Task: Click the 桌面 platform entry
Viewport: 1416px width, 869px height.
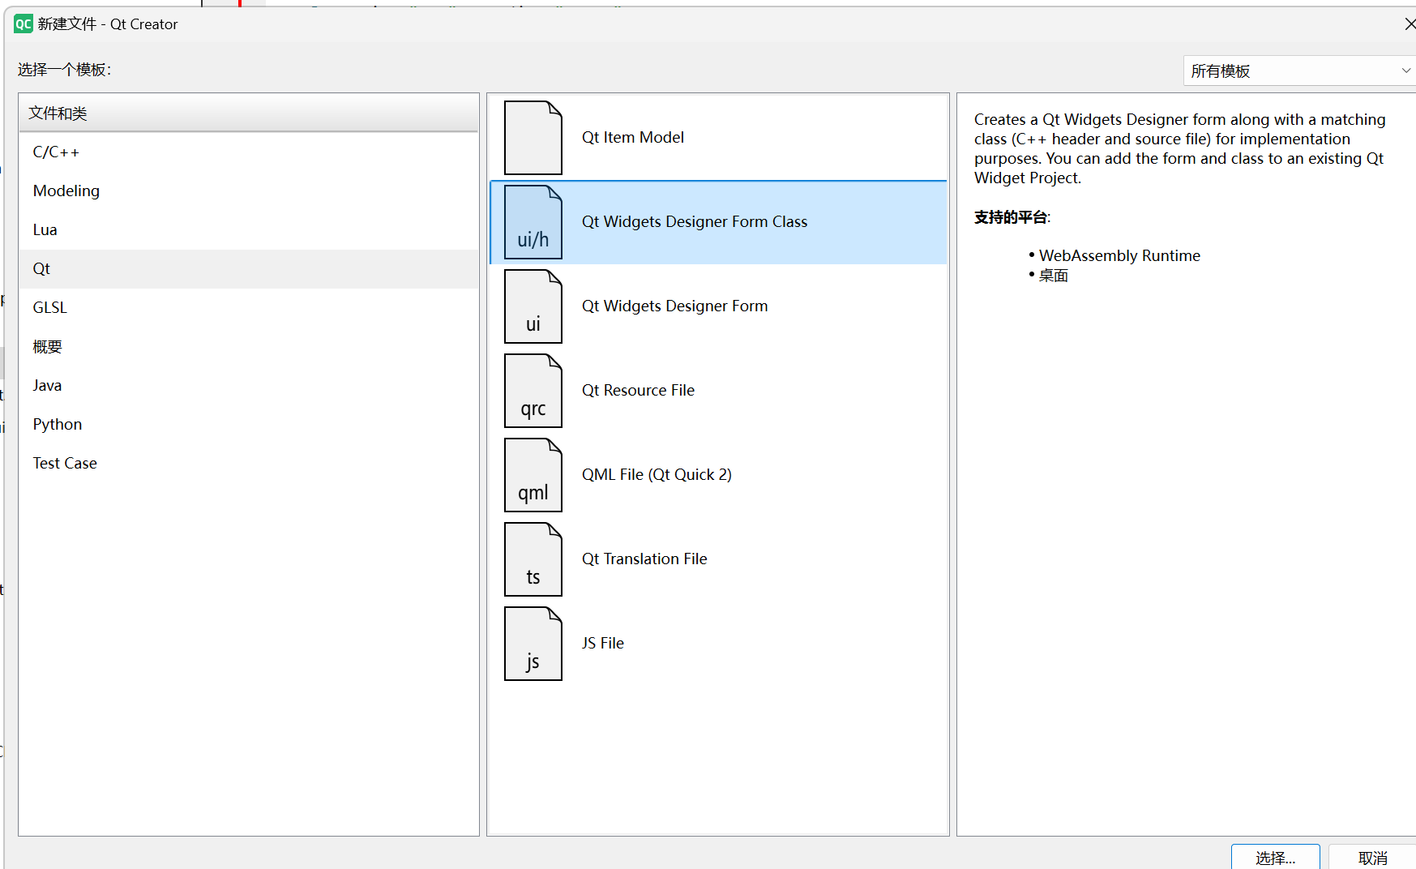Action: click(1054, 276)
